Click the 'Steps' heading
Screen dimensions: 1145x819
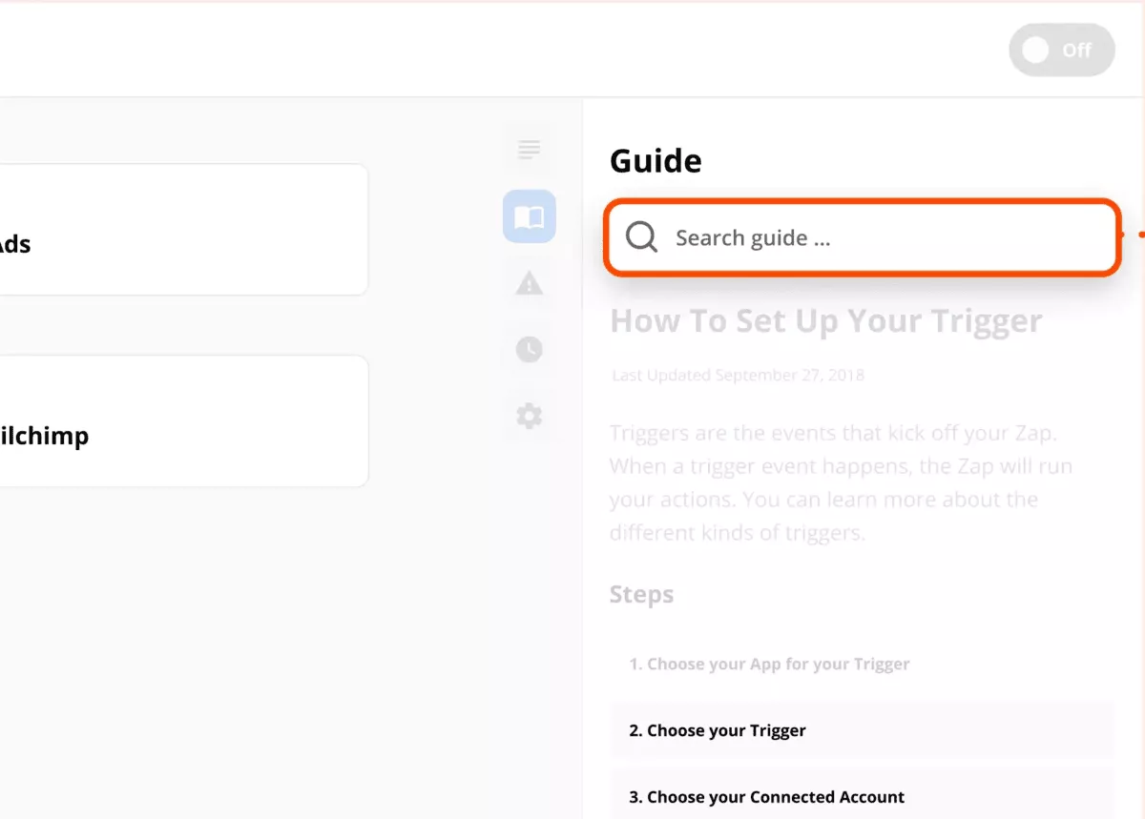pyautogui.click(x=641, y=594)
